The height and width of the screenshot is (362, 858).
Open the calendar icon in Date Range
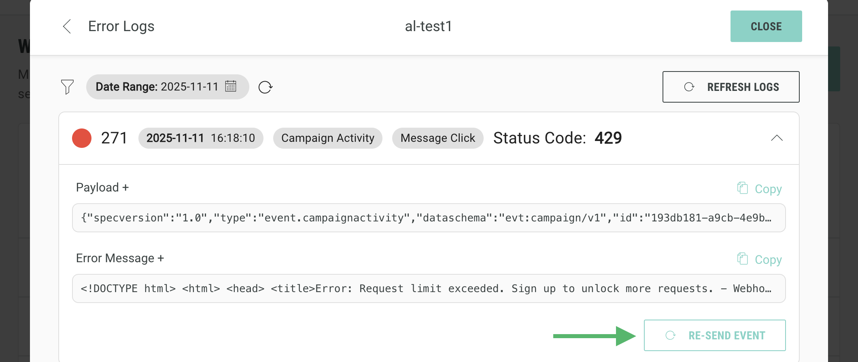pos(231,86)
